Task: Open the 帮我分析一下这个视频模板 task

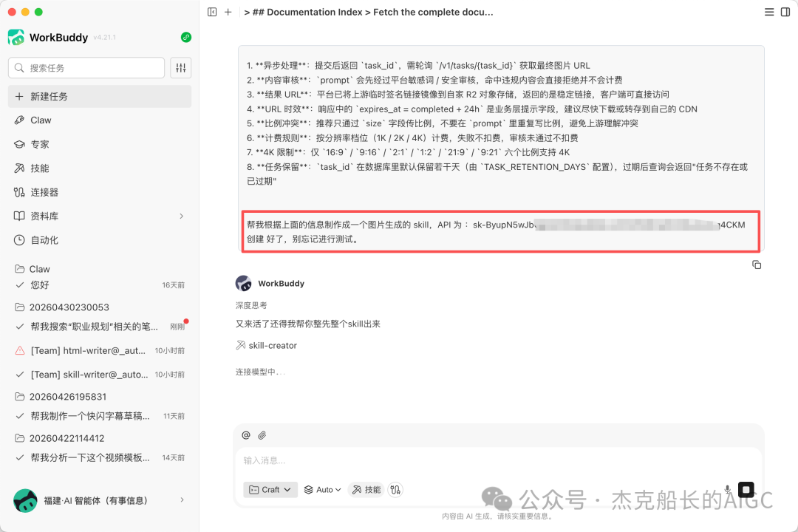Action: point(100,457)
